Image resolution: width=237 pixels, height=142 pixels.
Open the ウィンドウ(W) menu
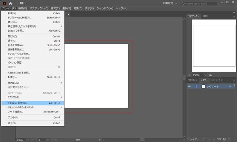point(105,8)
